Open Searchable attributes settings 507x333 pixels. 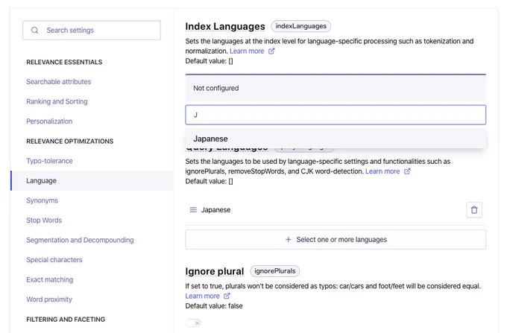click(x=58, y=82)
